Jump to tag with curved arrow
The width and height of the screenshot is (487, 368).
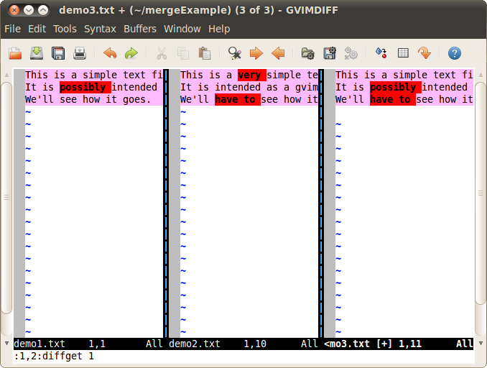[x=425, y=53]
